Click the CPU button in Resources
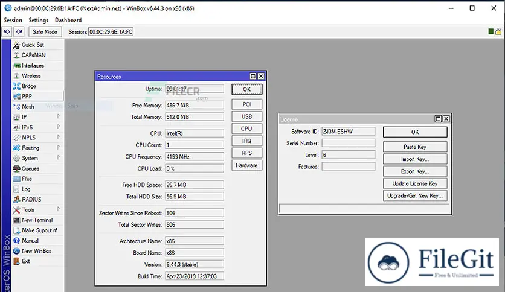 [246, 129]
